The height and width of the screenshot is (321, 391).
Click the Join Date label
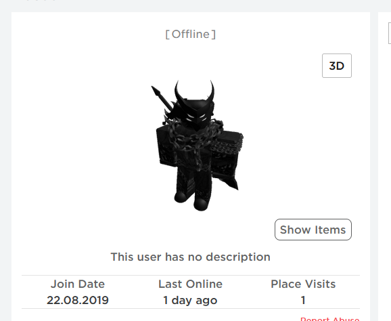click(78, 284)
